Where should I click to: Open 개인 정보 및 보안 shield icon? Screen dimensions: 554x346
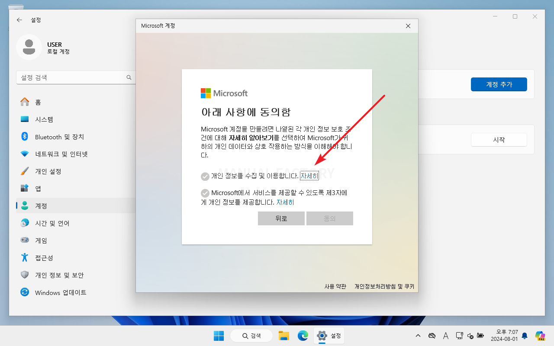pos(25,275)
